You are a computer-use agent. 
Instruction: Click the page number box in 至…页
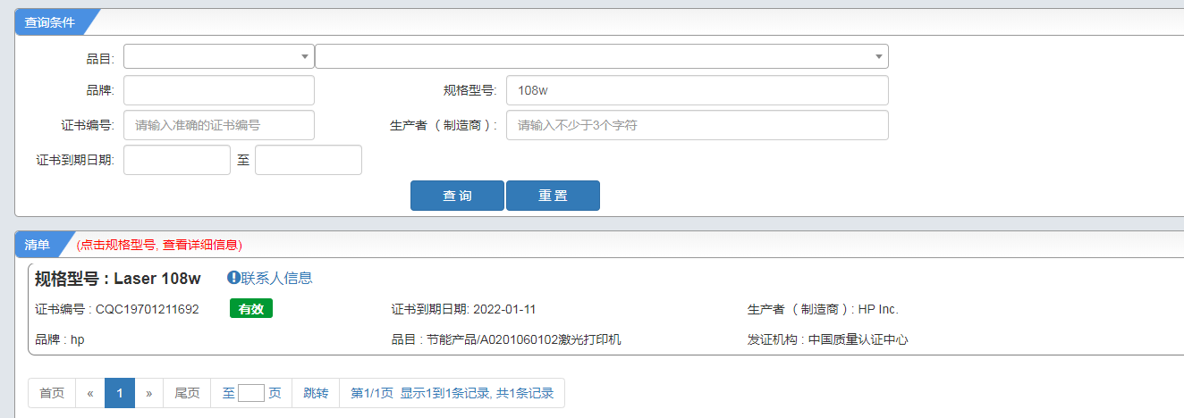pyautogui.click(x=251, y=393)
